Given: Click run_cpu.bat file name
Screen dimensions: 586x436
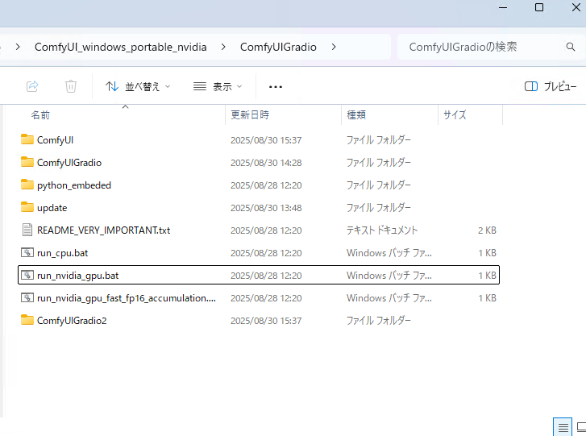Looking at the screenshot, I should [x=62, y=253].
